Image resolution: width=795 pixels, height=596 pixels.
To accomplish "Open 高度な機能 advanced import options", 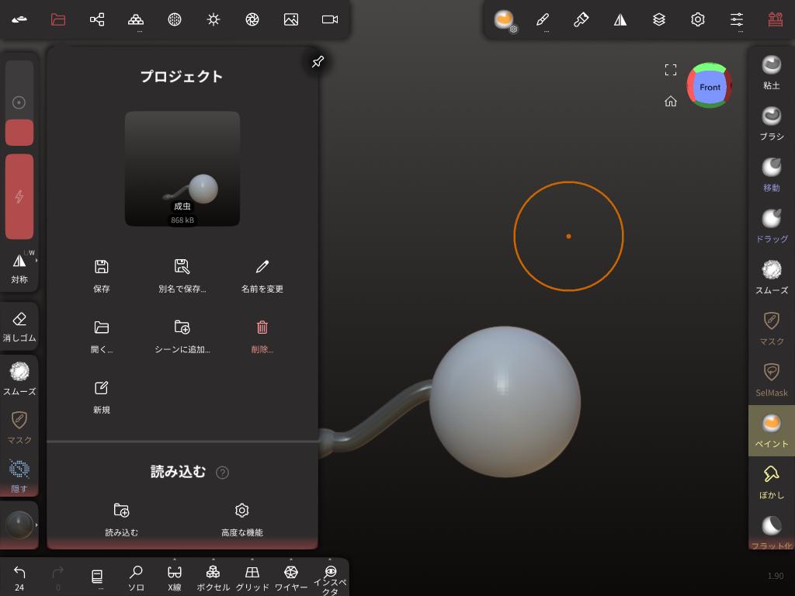I will 241,518.
